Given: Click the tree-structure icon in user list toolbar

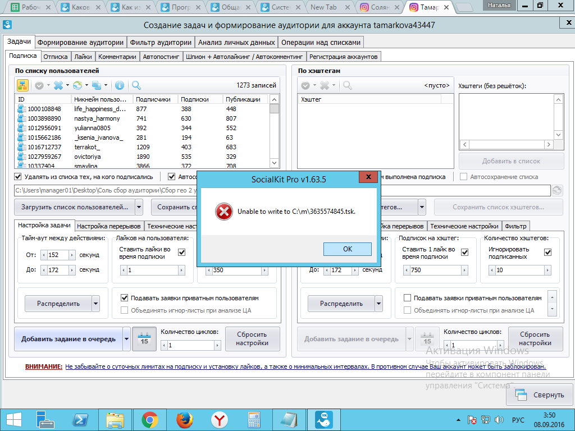Looking at the screenshot, I should tap(22, 85).
